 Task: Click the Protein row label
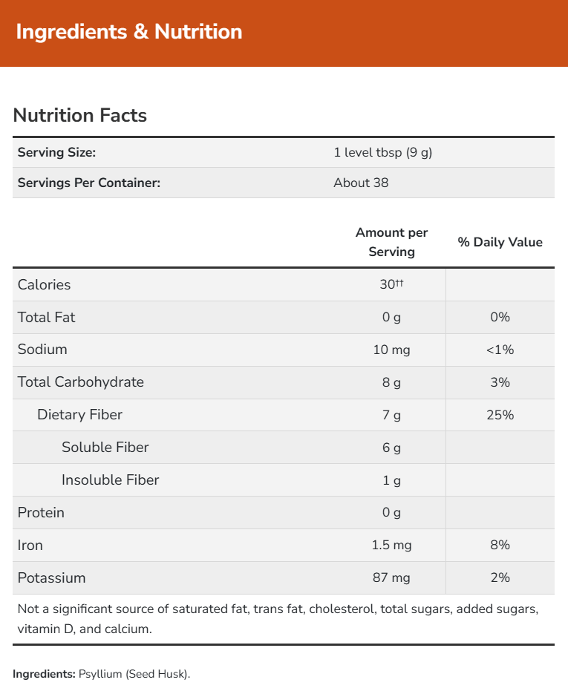tap(41, 513)
